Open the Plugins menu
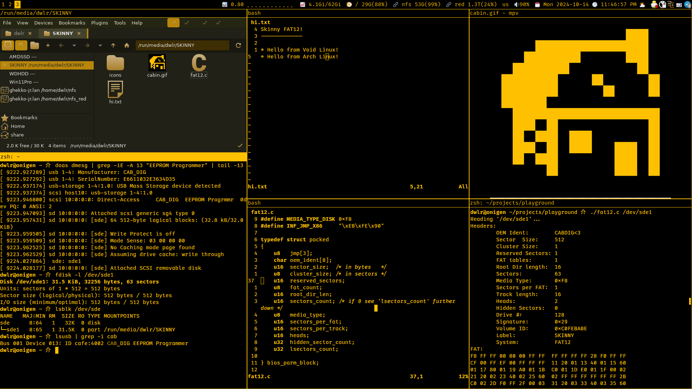The height and width of the screenshot is (389, 692). pyautogui.click(x=100, y=23)
